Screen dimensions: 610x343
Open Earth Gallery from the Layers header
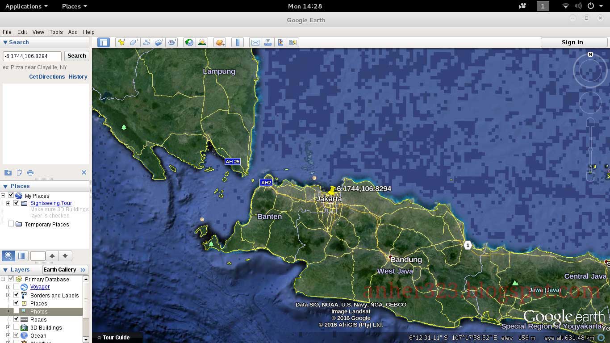(x=65, y=270)
